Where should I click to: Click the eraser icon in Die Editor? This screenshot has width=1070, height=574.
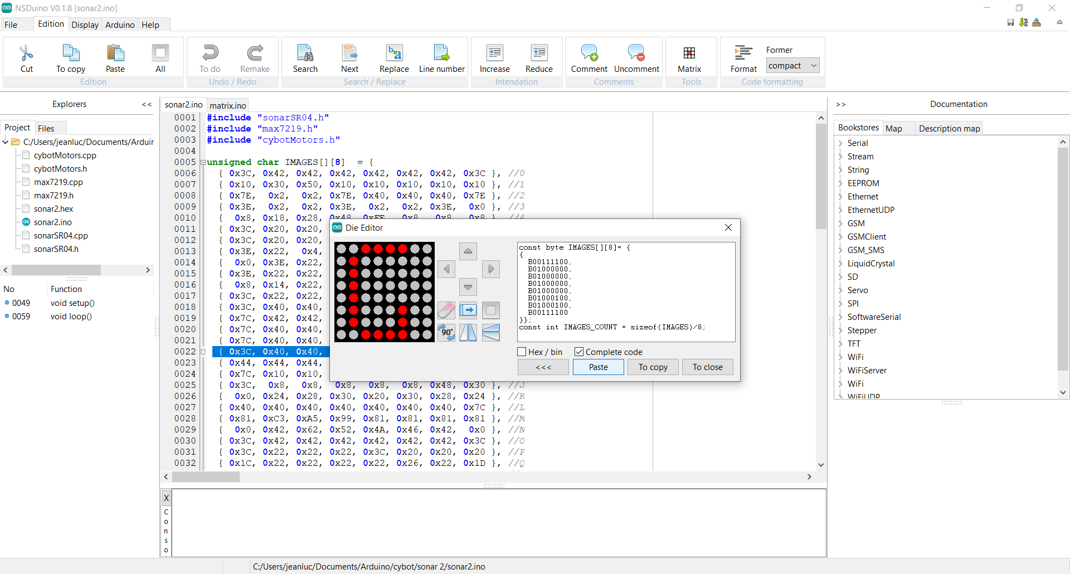click(x=446, y=310)
